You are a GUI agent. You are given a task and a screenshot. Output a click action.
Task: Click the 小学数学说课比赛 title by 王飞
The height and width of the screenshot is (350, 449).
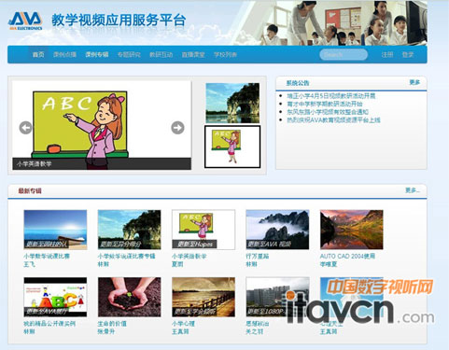tap(47, 256)
